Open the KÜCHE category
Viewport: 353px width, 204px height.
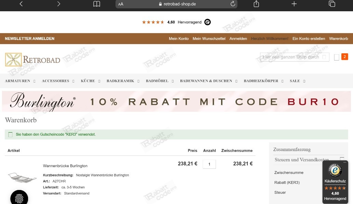pos(88,81)
